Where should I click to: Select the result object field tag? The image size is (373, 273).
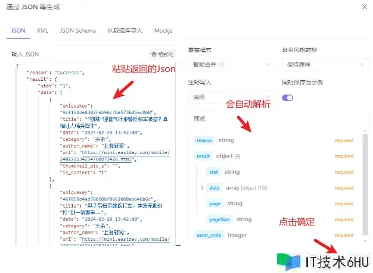coord(203,156)
